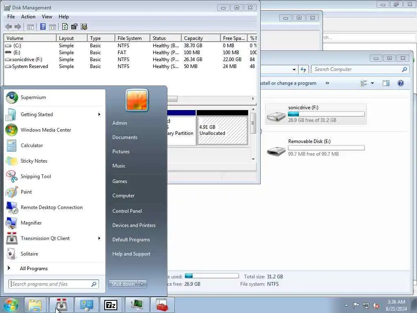Screen dimensions: 417x313
Task: Open the Shut down options arrow
Action: (142, 284)
